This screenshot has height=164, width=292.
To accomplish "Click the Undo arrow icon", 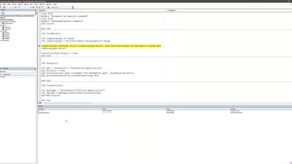I will click(x=19, y=7).
